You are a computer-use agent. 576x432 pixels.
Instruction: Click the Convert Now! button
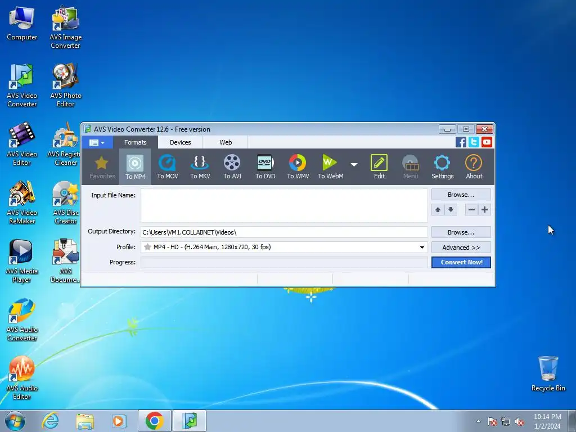click(461, 262)
